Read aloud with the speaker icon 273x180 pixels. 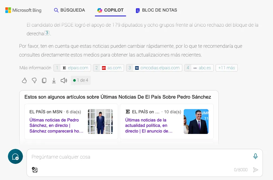tap(64, 81)
